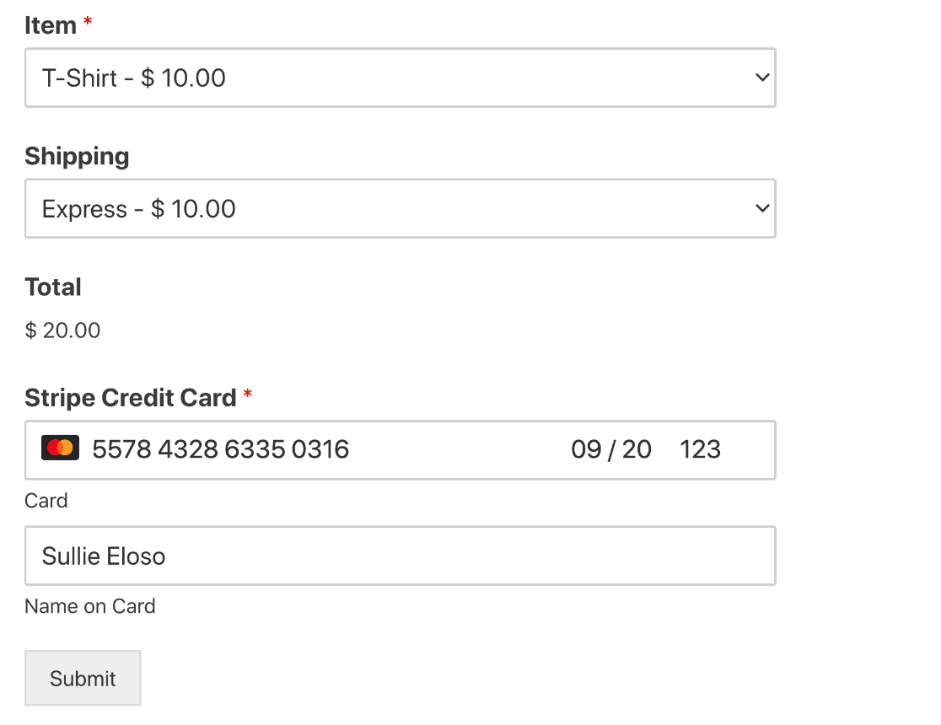This screenshot has height=725, width=941.
Task: Open the Item dropdown showing T-Shirt
Action: (x=401, y=78)
